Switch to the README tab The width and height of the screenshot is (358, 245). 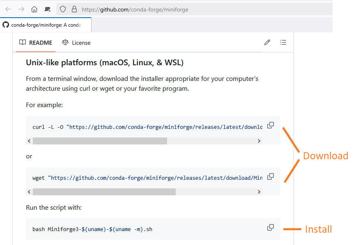click(36, 43)
